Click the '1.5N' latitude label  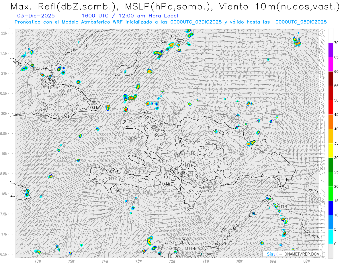(5, 53)
